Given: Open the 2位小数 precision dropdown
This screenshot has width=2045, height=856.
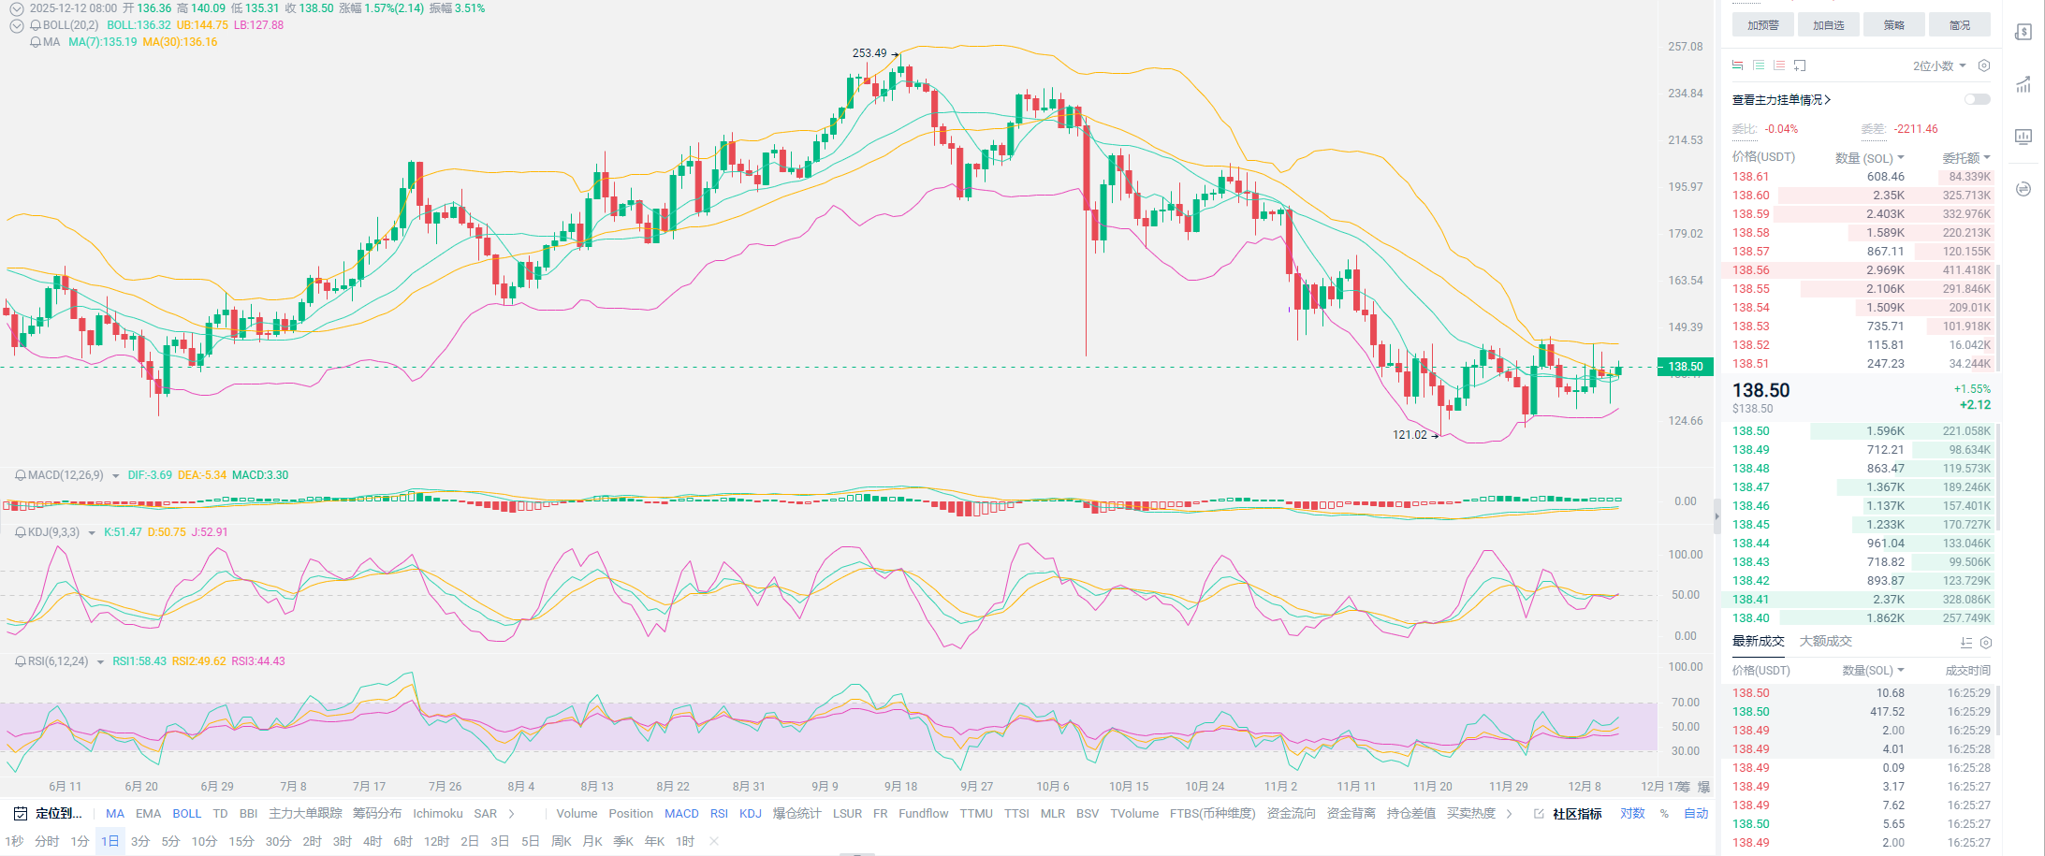Looking at the screenshot, I should click(x=1938, y=65).
